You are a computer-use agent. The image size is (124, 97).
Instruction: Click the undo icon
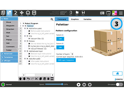tap(28, 79)
